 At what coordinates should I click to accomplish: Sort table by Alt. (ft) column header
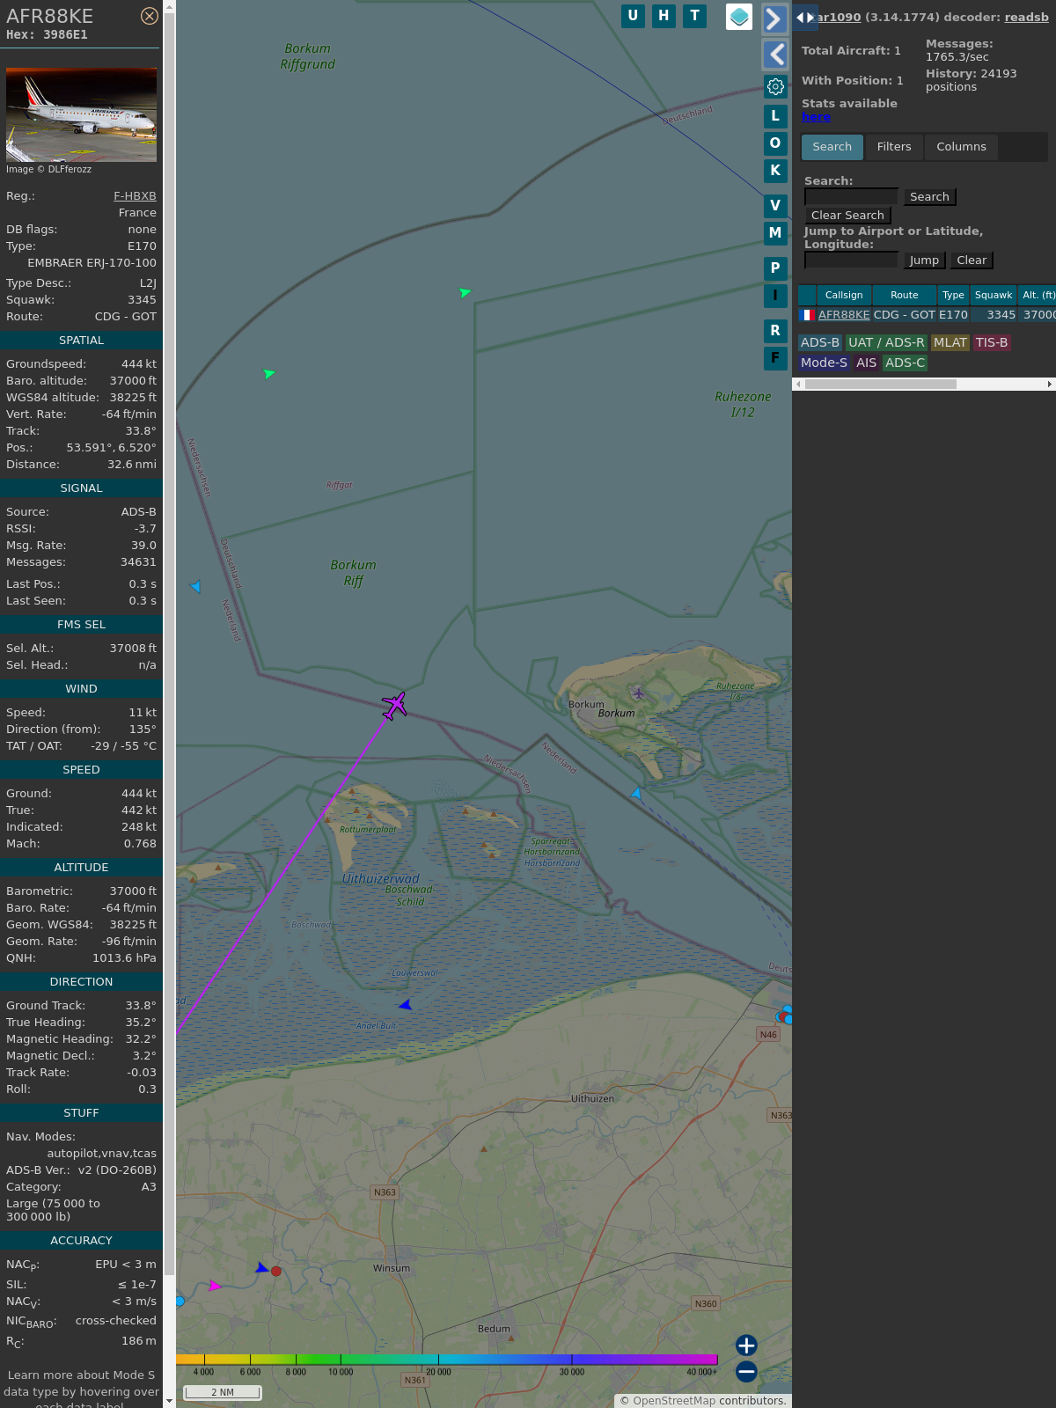click(x=1038, y=295)
